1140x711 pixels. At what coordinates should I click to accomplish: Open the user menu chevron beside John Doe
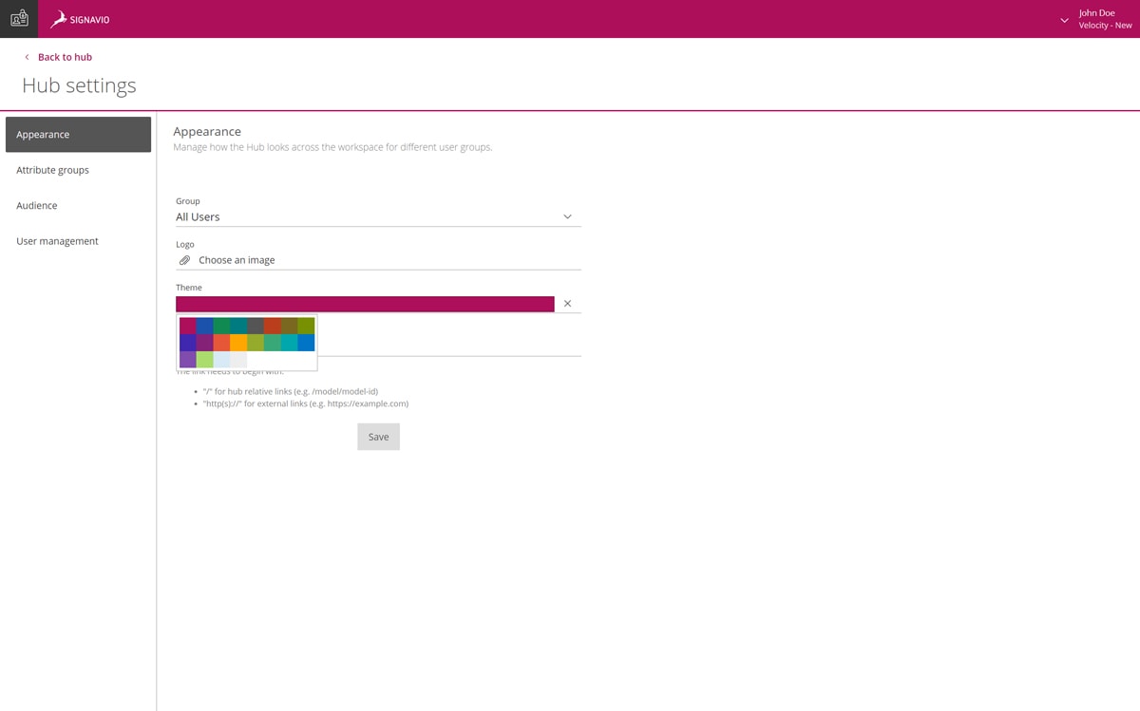(1064, 20)
